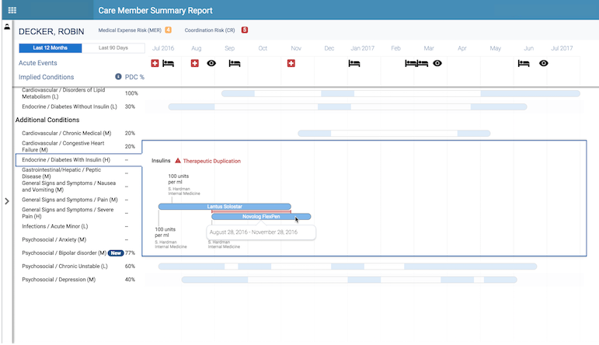Click the member profile person icon
599x345 pixels.
tap(7, 26)
